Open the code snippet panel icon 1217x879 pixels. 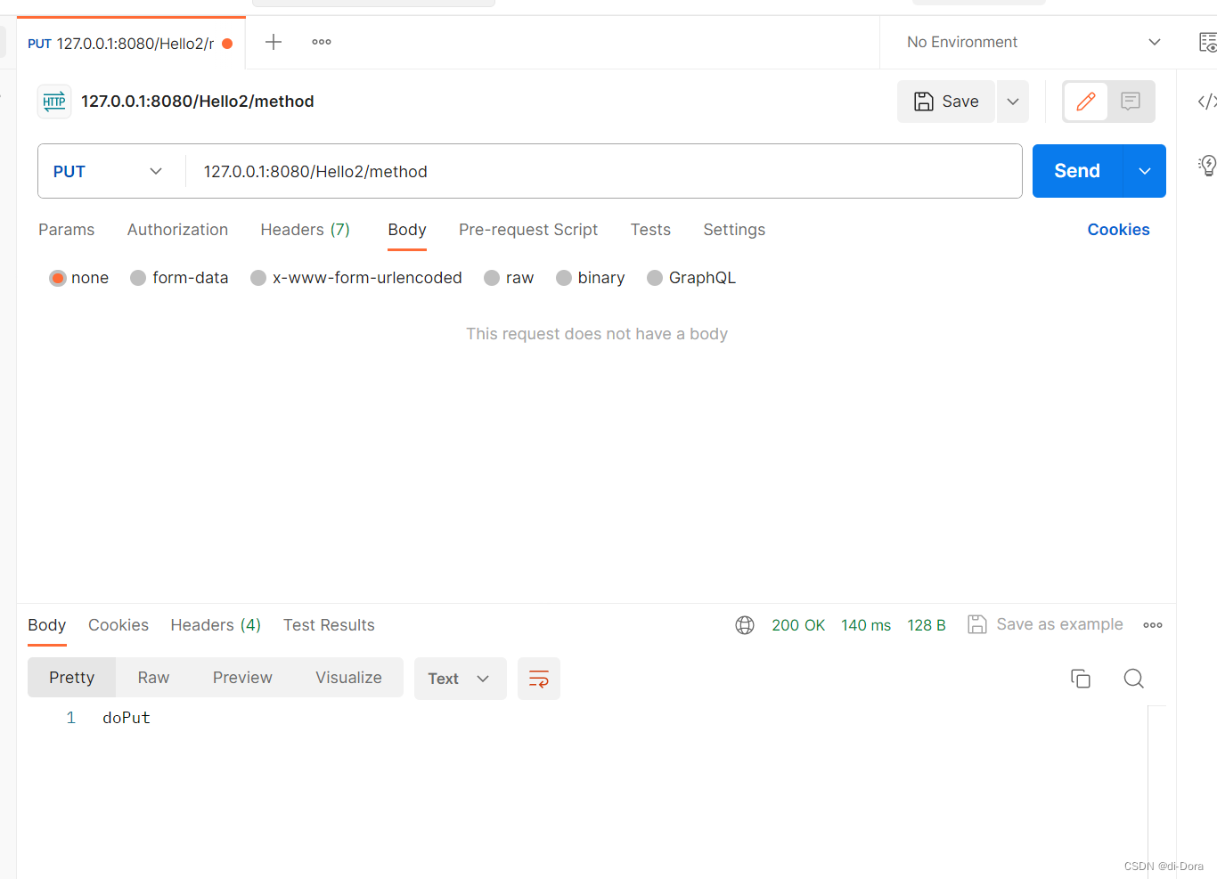(x=1207, y=102)
